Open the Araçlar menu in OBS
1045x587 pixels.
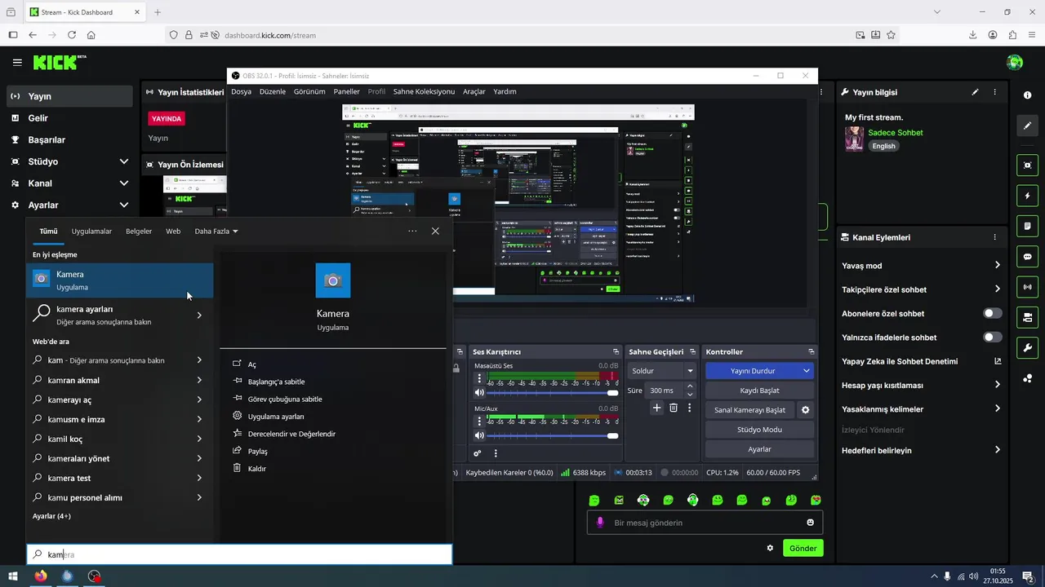coord(474,91)
